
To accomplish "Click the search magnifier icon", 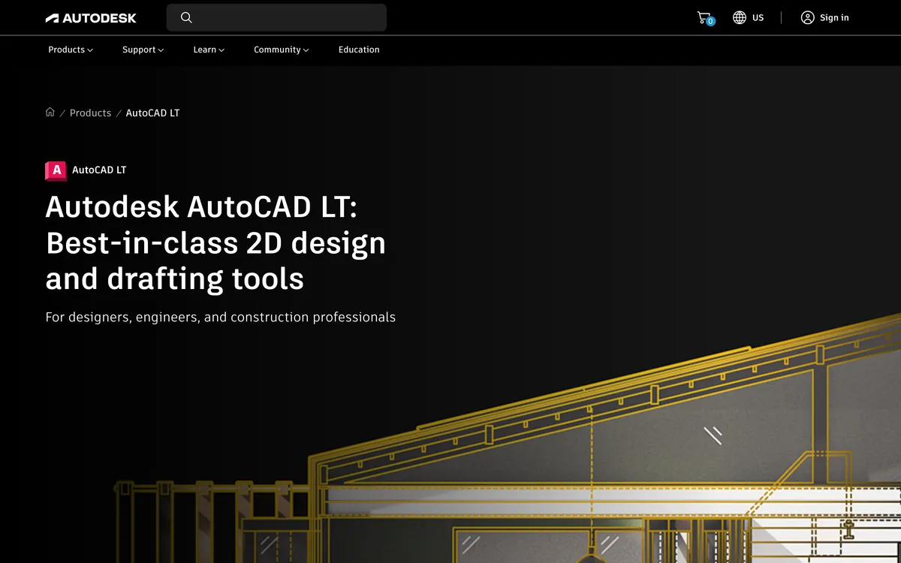I will (x=186, y=17).
